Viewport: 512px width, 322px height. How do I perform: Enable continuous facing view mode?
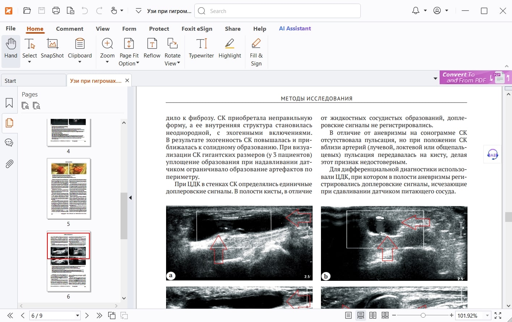coord(385,315)
